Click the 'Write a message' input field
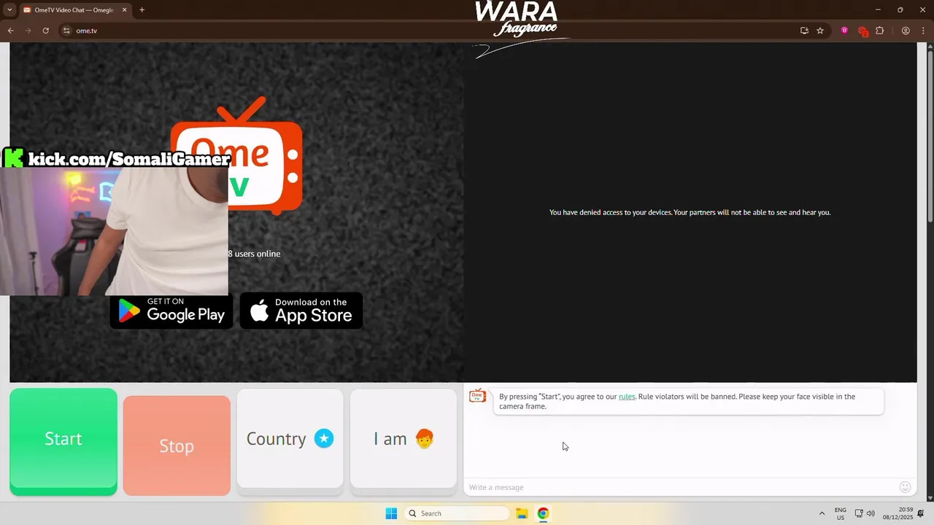This screenshot has height=525, width=934. (679, 487)
